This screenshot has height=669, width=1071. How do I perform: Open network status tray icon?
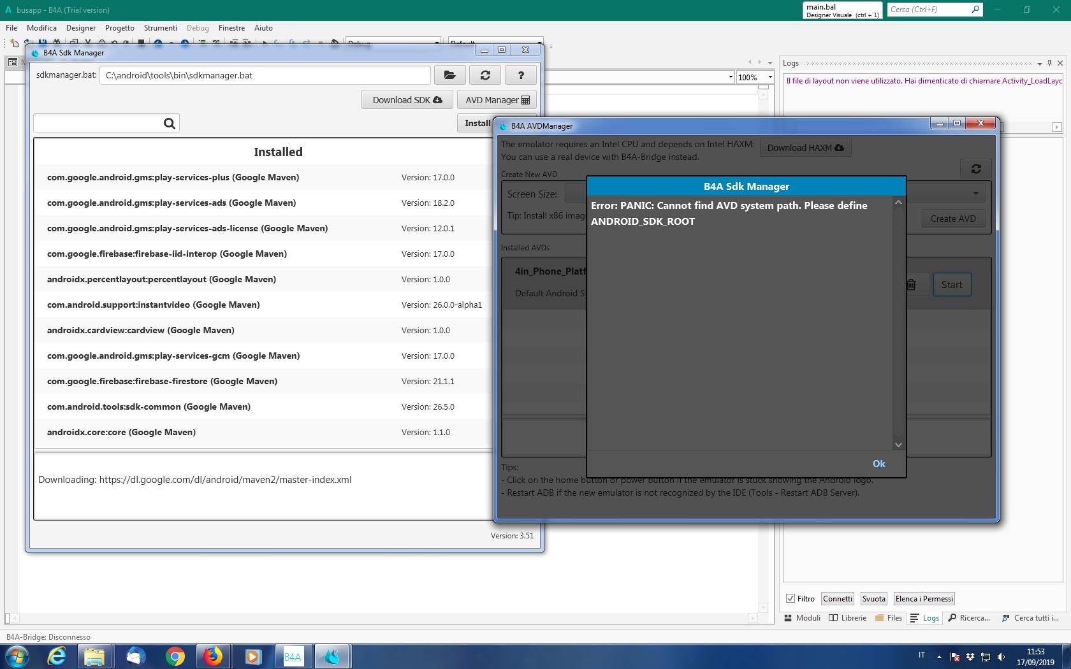(986, 657)
